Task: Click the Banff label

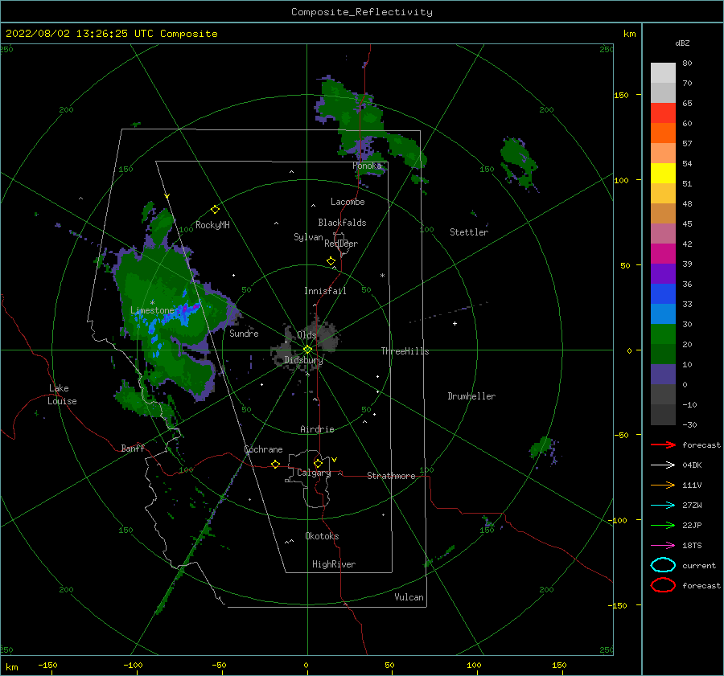Action: [x=133, y=448]
